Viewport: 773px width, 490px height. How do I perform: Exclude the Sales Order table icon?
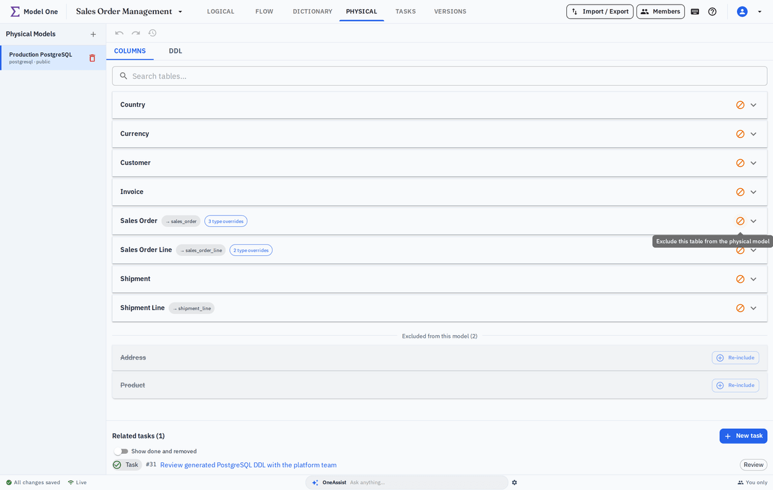(x=740, y=221)
